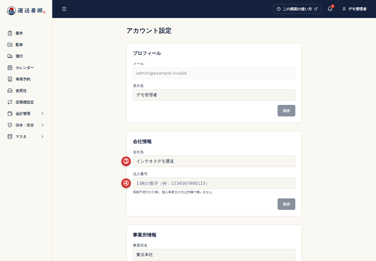
Task: Click the notification bell icon
Action: (x=330, y=9)
